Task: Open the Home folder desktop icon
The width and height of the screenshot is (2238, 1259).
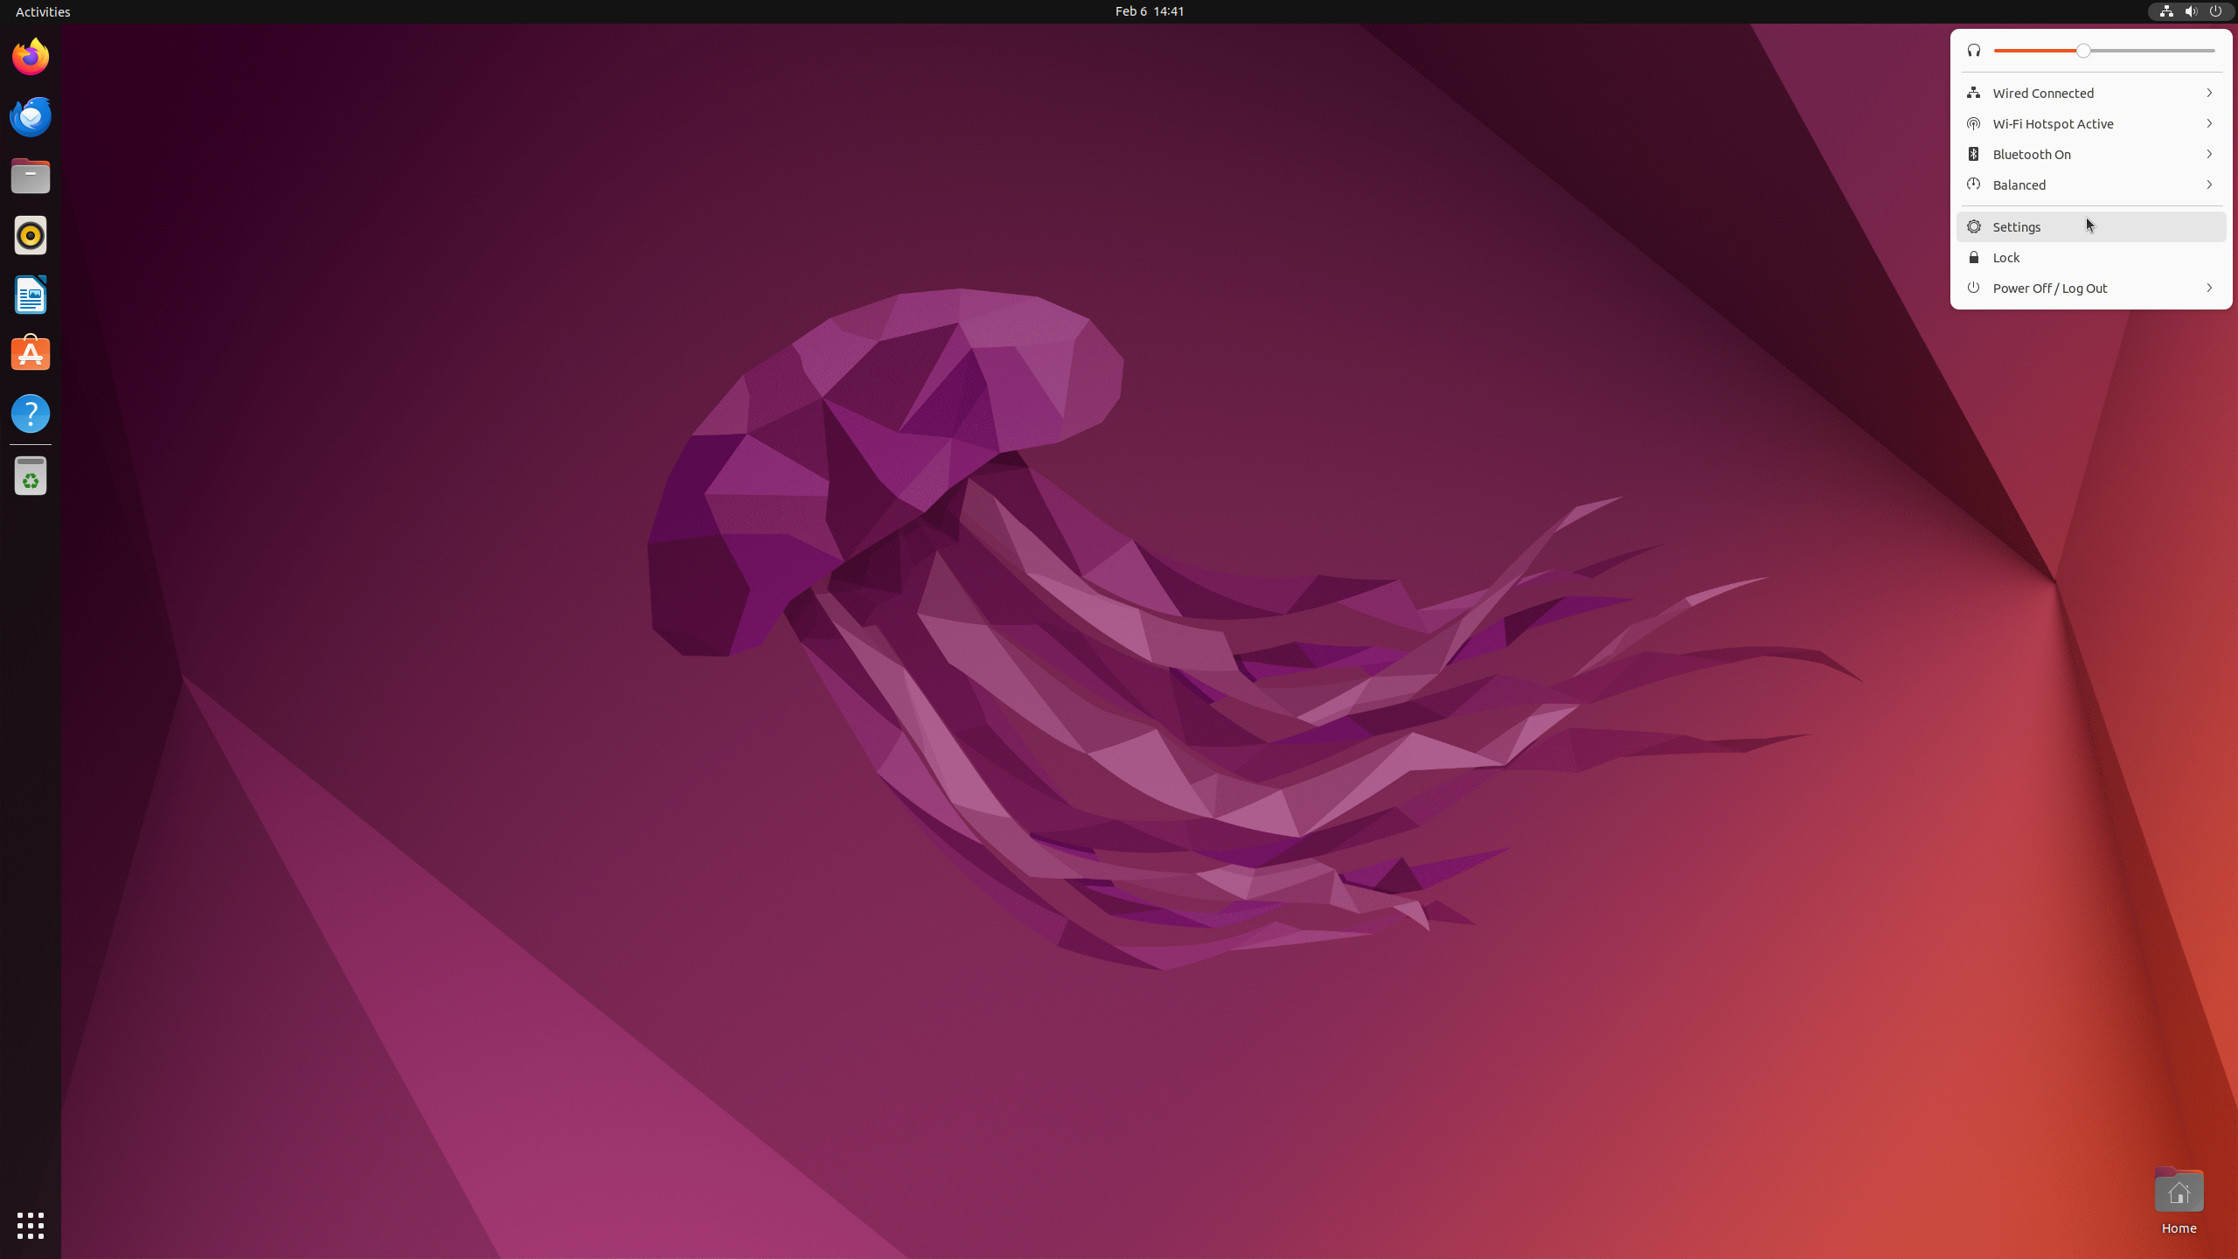Action: click(2179, 1200)
